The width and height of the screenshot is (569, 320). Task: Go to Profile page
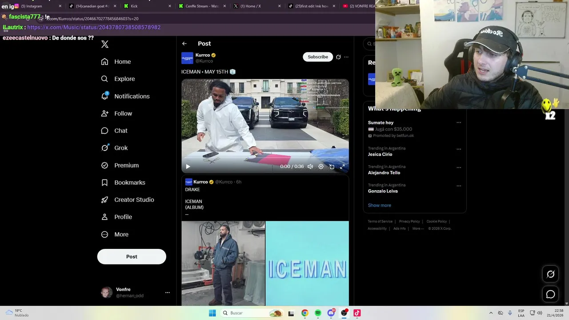(116, 217)
